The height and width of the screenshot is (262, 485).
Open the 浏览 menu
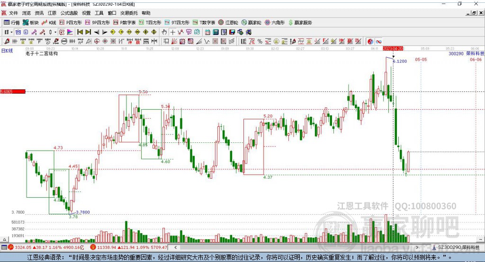(27, 13)
